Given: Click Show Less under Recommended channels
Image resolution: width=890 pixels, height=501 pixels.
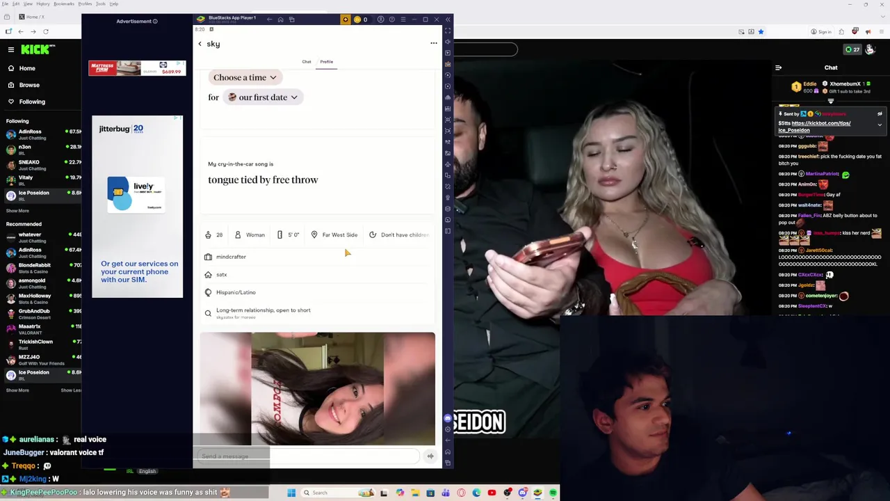Looking at the screenshot, I should pos(71,390).
